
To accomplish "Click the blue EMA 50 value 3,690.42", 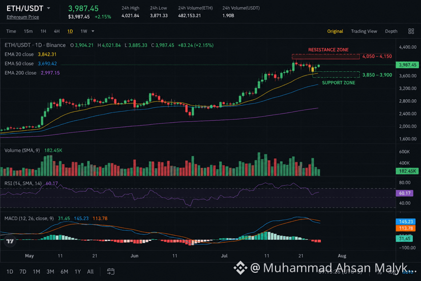I will 47,64.
